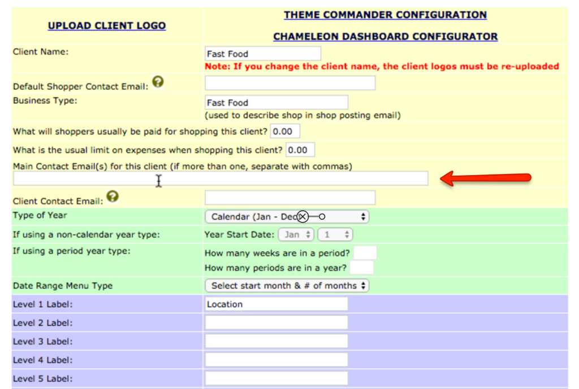Click the shopper pay amount field
The height and width of the screenshot is (389, 579).
click(x=285, y=131)
